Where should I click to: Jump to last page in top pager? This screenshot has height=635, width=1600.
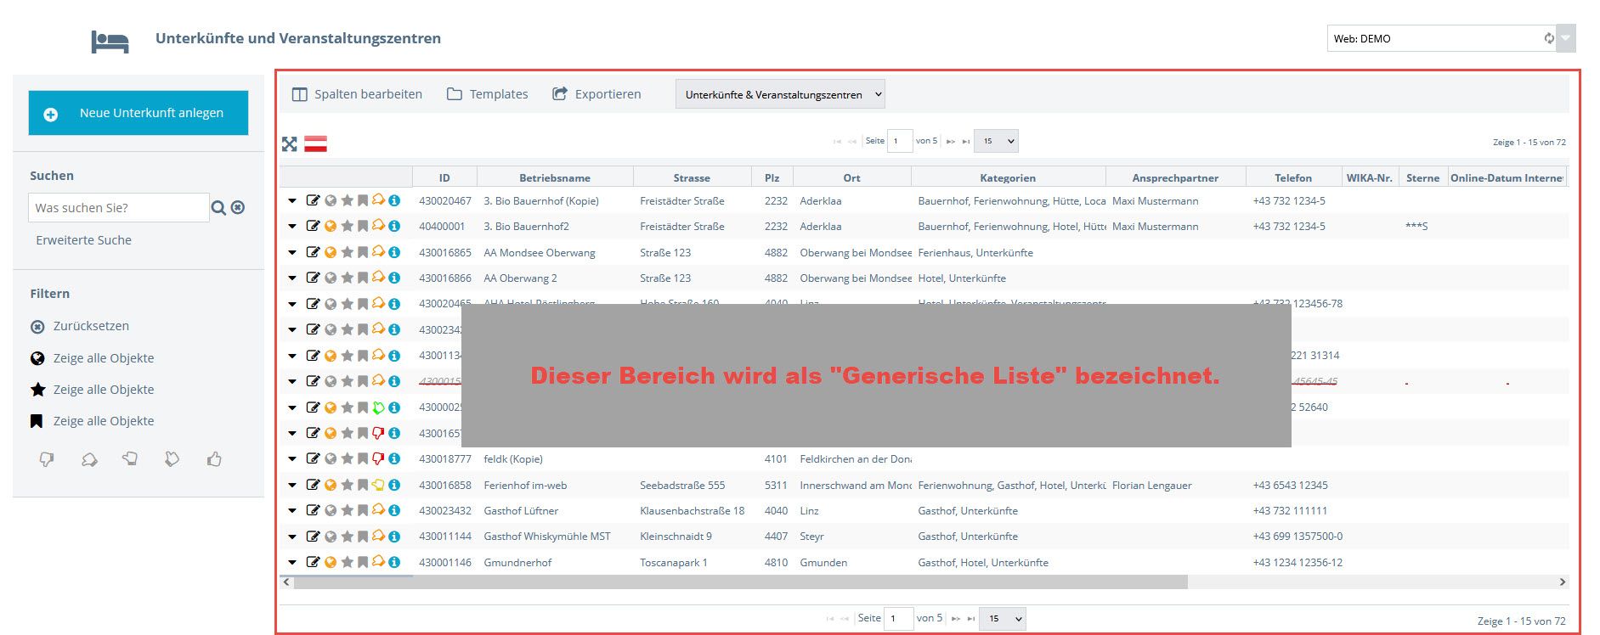pyautogui.click(x=965, y=142)
